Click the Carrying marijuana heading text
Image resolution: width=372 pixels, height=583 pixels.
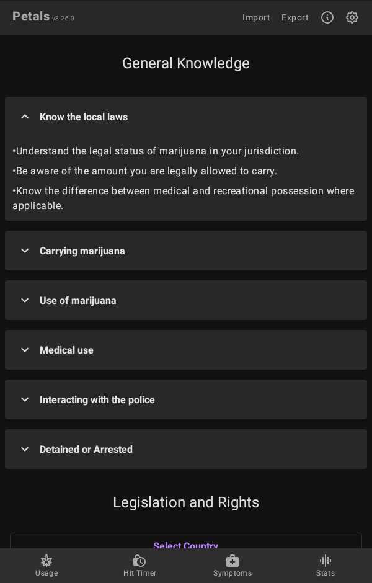coord(82,251)
